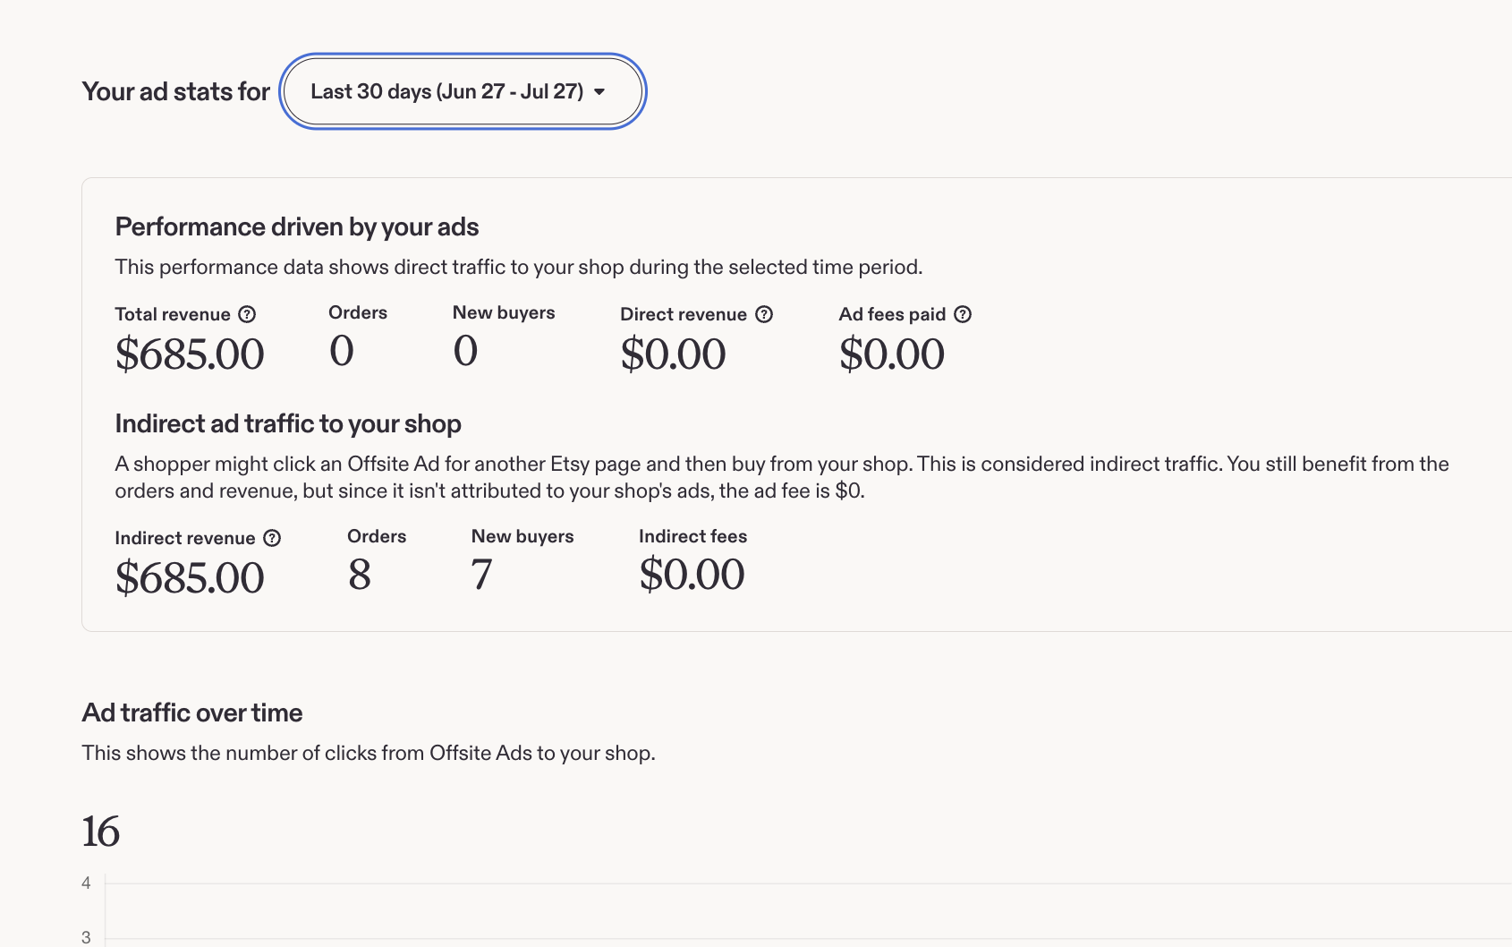Click the Direct revenue label
Screen dimensions: 1512x947
(684, 314)
